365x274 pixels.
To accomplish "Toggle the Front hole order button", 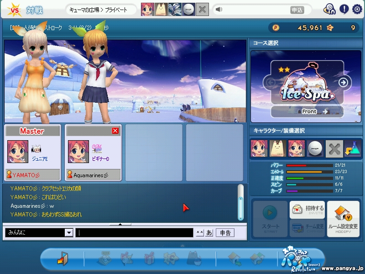I will click(x=307, y=111).
